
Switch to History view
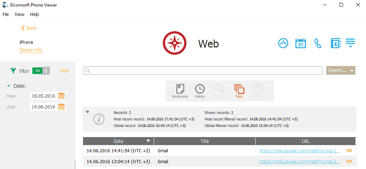tap(200, 91)
